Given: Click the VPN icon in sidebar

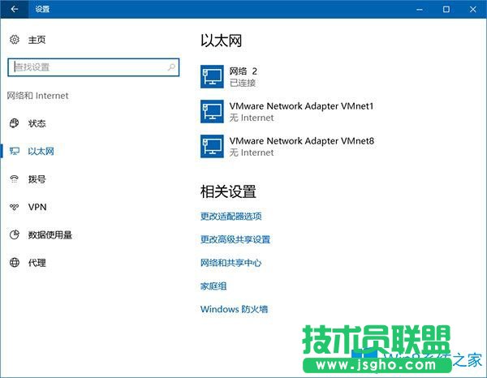Looking at the screenshot, I should pyautogui.click(x=15, y=207).
